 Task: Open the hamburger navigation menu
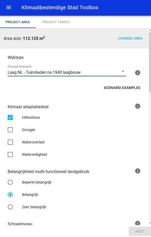pyautogui.click(x=9, y=7)
